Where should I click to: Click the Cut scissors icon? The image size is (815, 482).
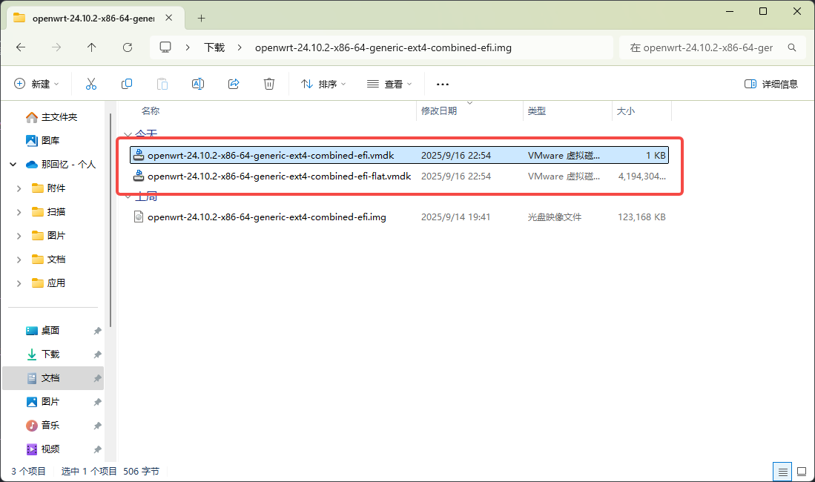91,84
